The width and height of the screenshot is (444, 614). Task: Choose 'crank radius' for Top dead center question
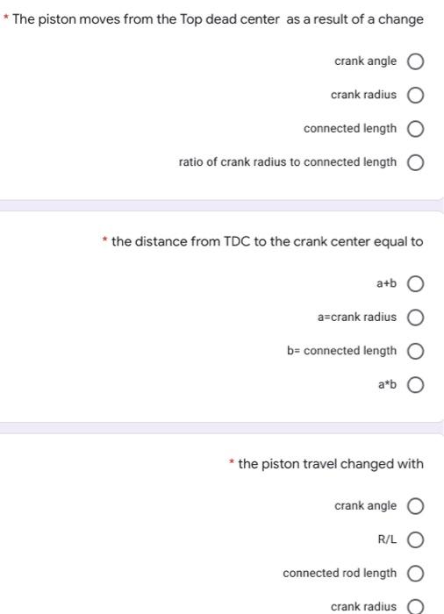click(415, 95)
